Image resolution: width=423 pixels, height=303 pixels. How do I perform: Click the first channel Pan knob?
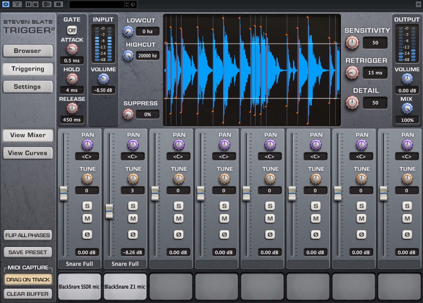(x=87, y=145)
